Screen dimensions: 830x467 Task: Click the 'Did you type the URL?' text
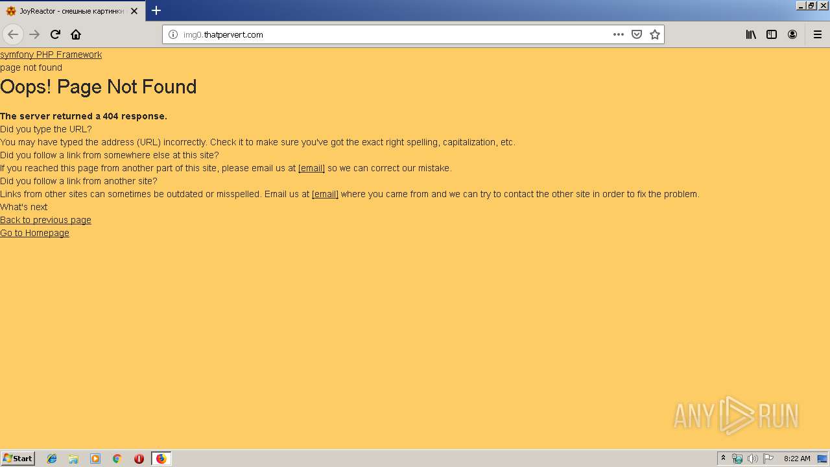[46, 129]
